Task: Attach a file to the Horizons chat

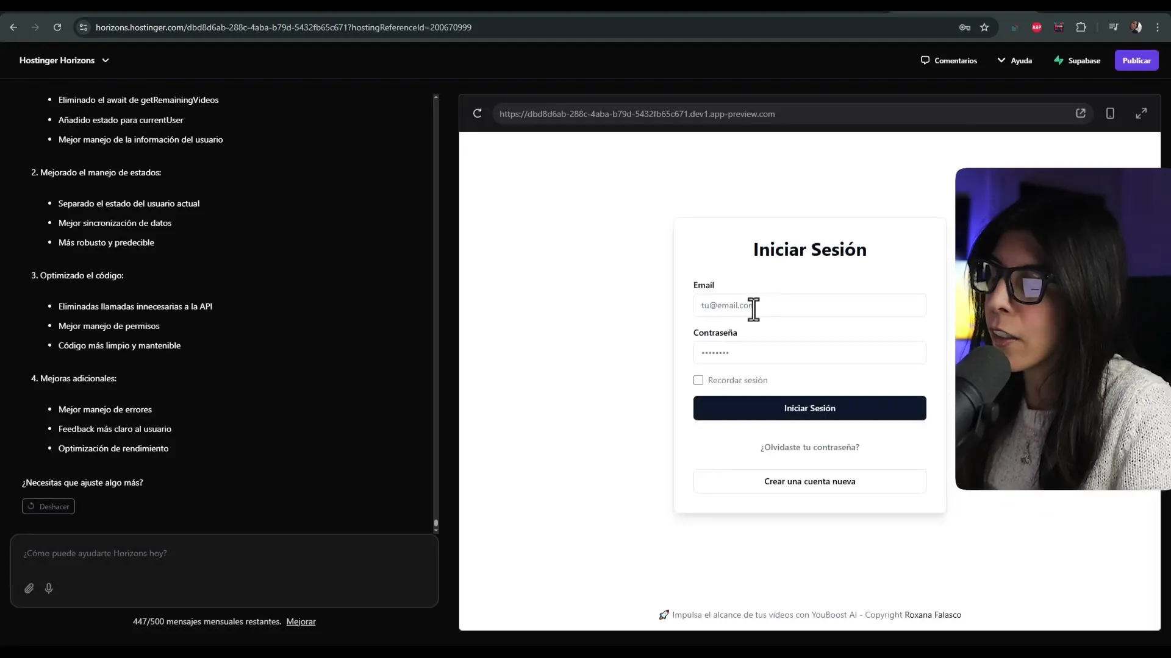Action: point(29,589)
